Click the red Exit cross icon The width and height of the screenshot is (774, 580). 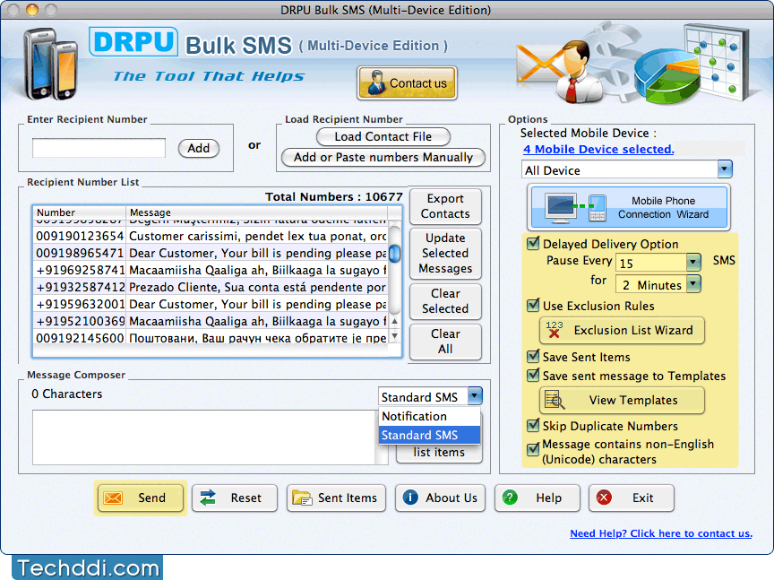click(604, 497)
